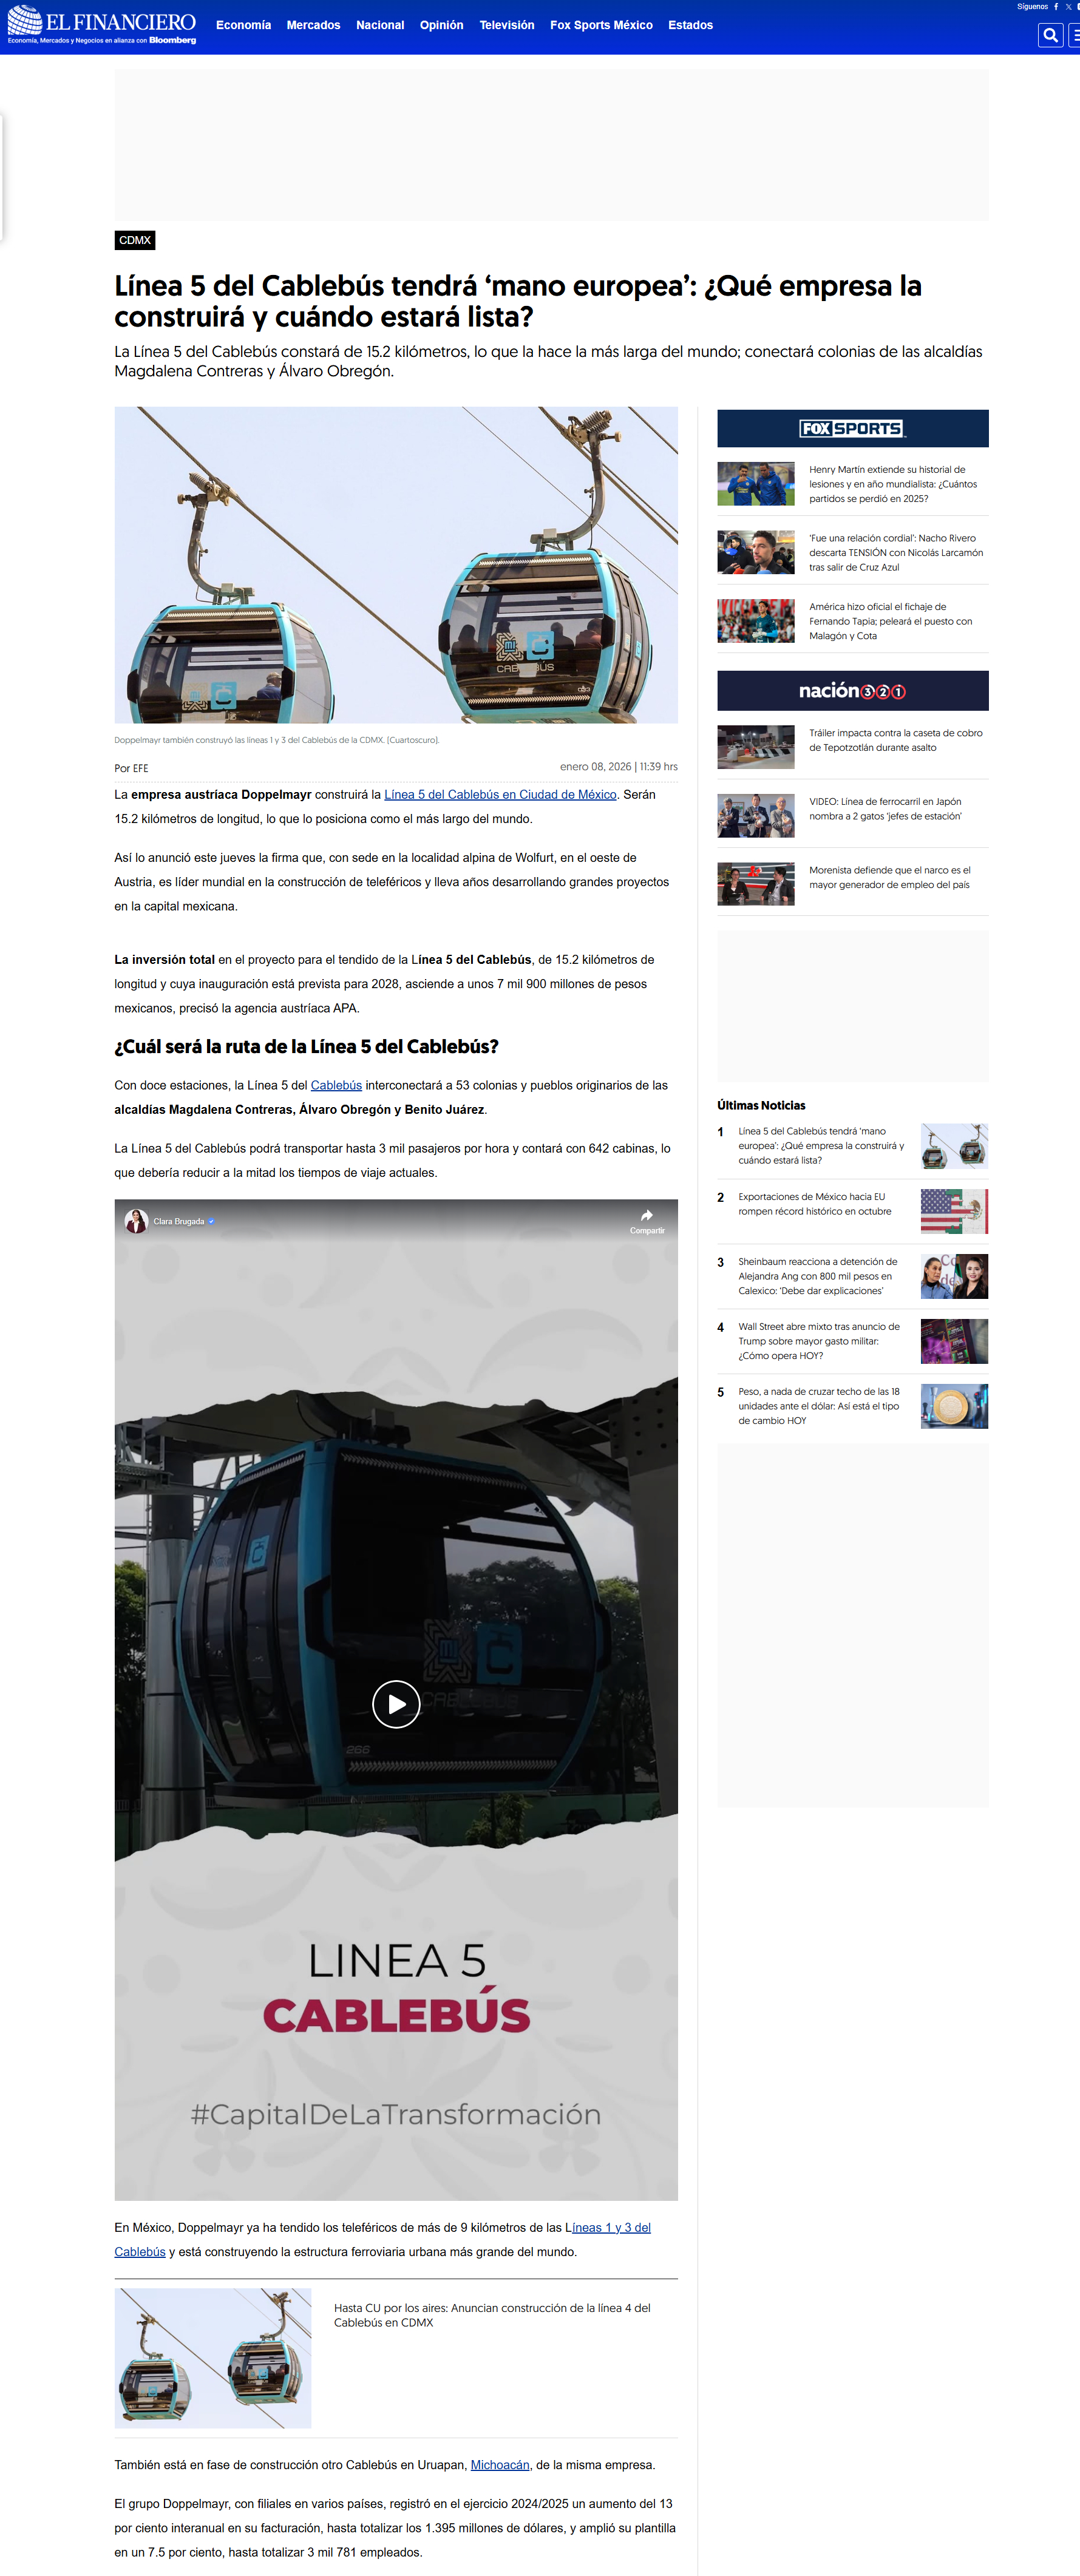Click the CDMX category tag
The height and width of the screenshot is (2576, 1080).
[x=135, y=240]
